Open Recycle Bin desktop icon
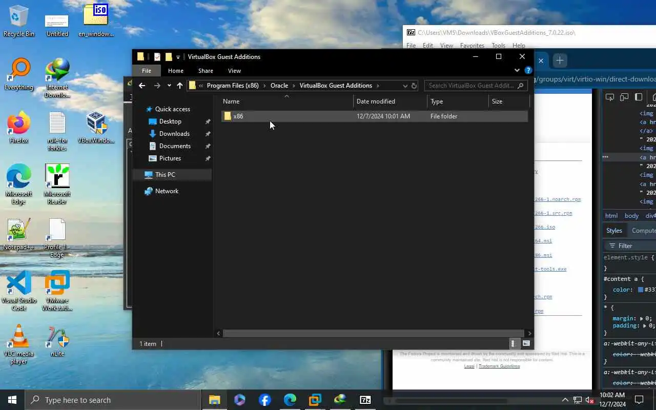 [19, 21]
